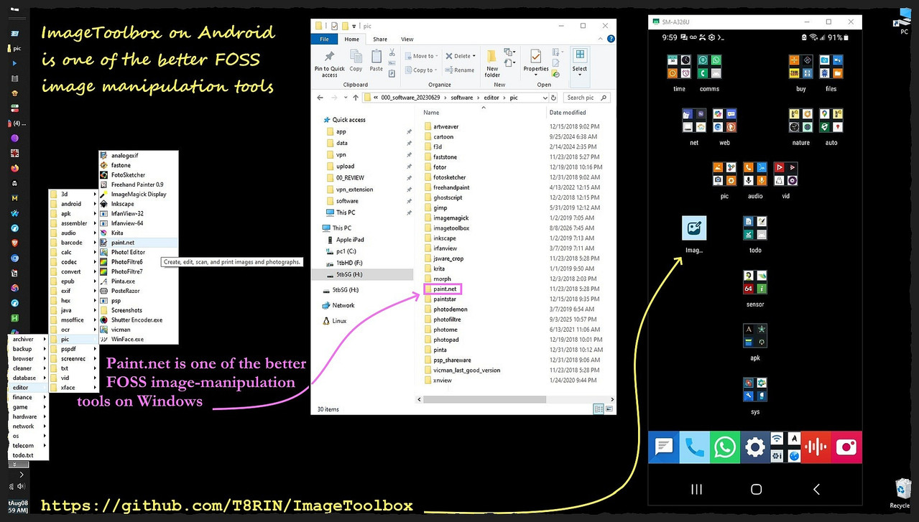This screenshot has width=919, height=522.
Task: Create a New folder from the ribbon
Action: [x=492, y=63]
